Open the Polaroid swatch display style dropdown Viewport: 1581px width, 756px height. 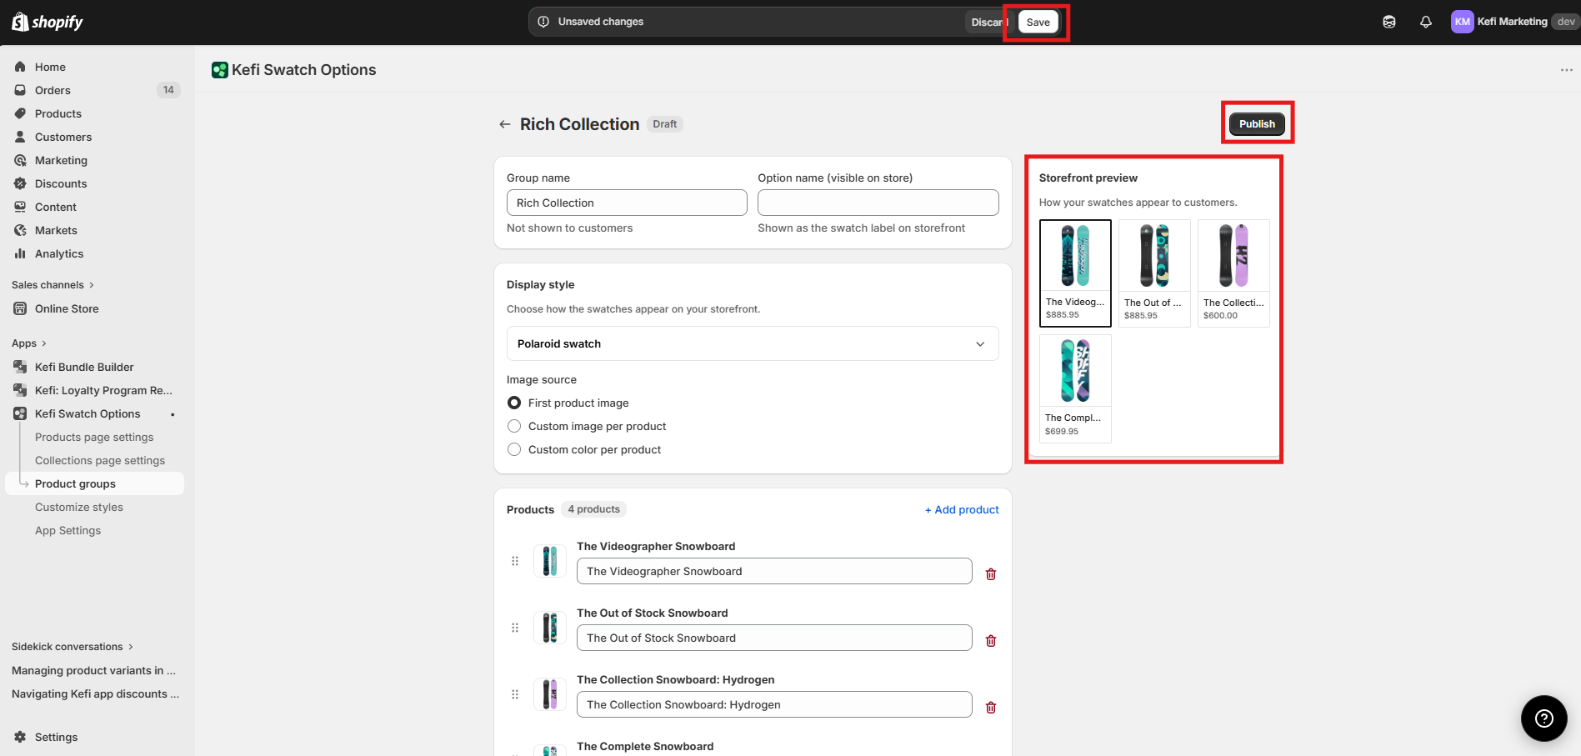pyautogui.click(x=753, y=343)
